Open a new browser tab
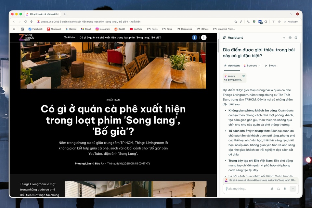 (65, 14)
